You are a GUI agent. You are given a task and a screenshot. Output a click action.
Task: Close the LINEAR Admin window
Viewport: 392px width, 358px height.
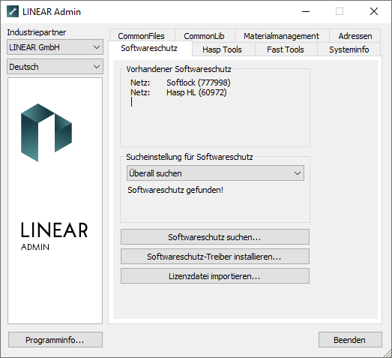coord(374,11)
